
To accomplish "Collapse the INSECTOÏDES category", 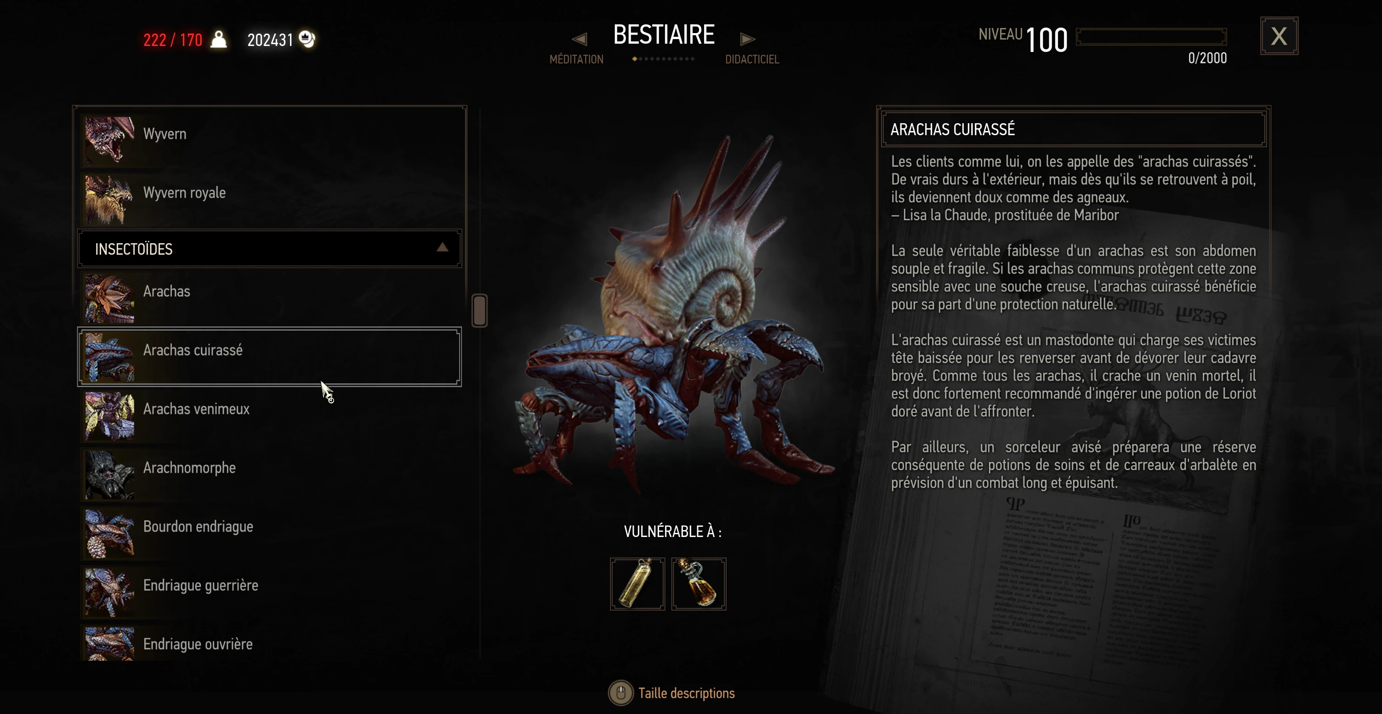I will (269, 249).
